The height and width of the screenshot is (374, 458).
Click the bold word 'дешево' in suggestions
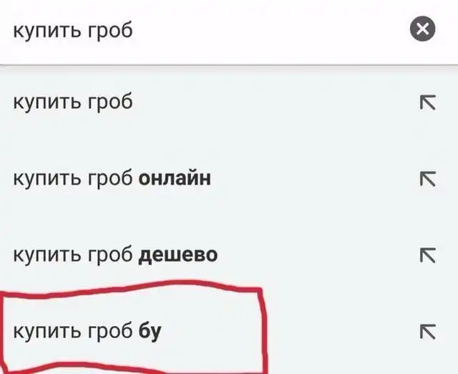point(178,255)
